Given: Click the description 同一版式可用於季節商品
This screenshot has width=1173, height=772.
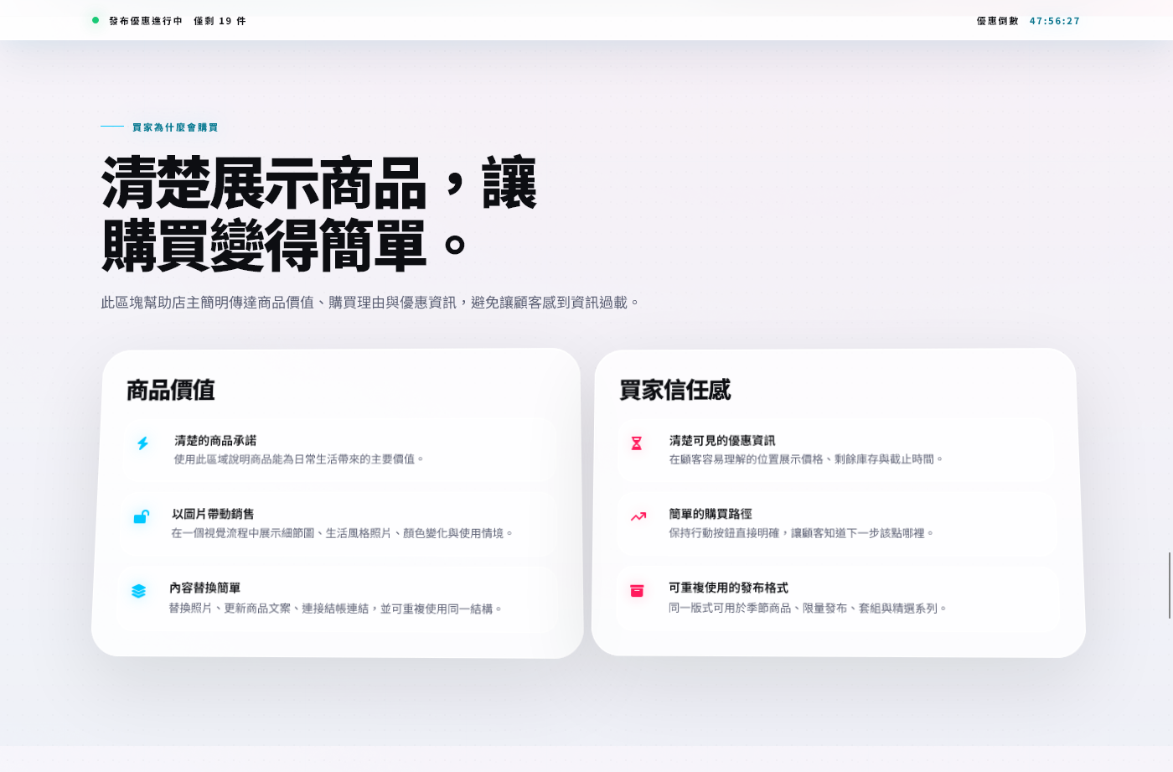Looking at the screenshot, I should pyautogui.click(x=808, y=609).
